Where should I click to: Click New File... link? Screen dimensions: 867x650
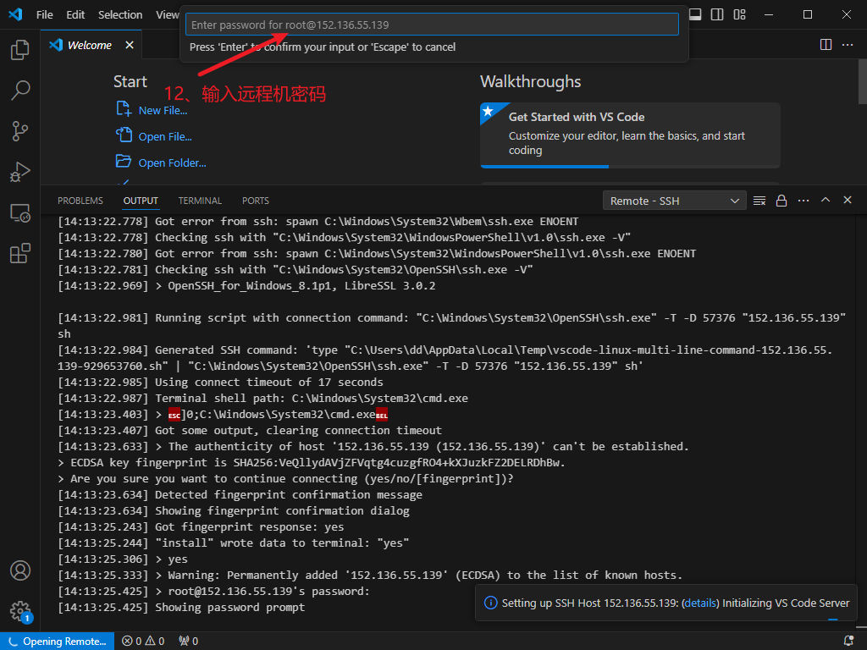(163, 111)
